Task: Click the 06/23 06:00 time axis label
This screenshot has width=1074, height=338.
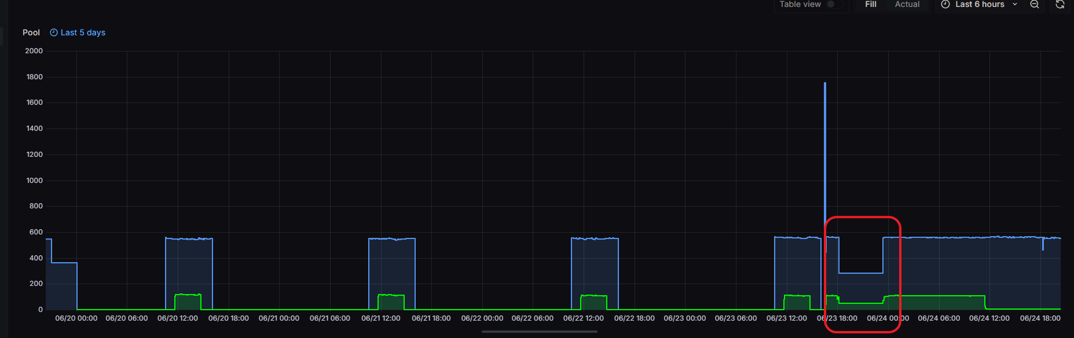Action: (x=736, y=318)
